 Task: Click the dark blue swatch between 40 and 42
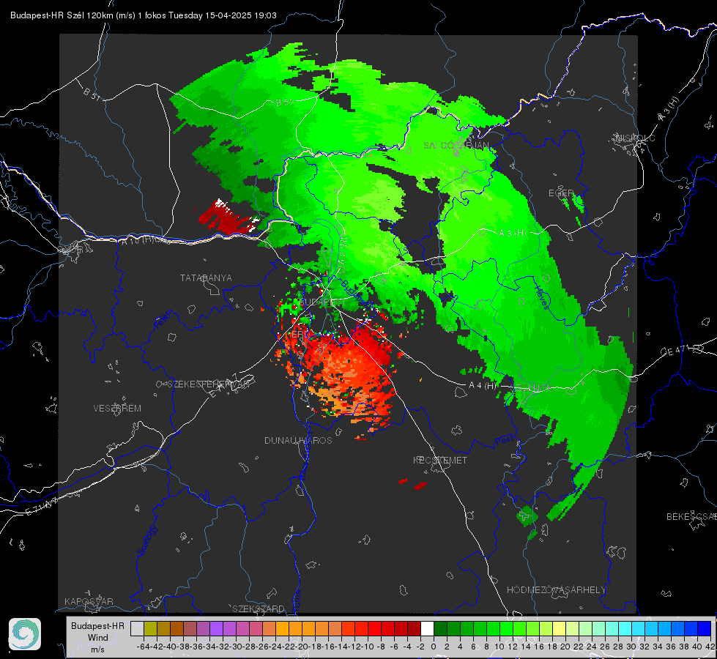point(705,629)
